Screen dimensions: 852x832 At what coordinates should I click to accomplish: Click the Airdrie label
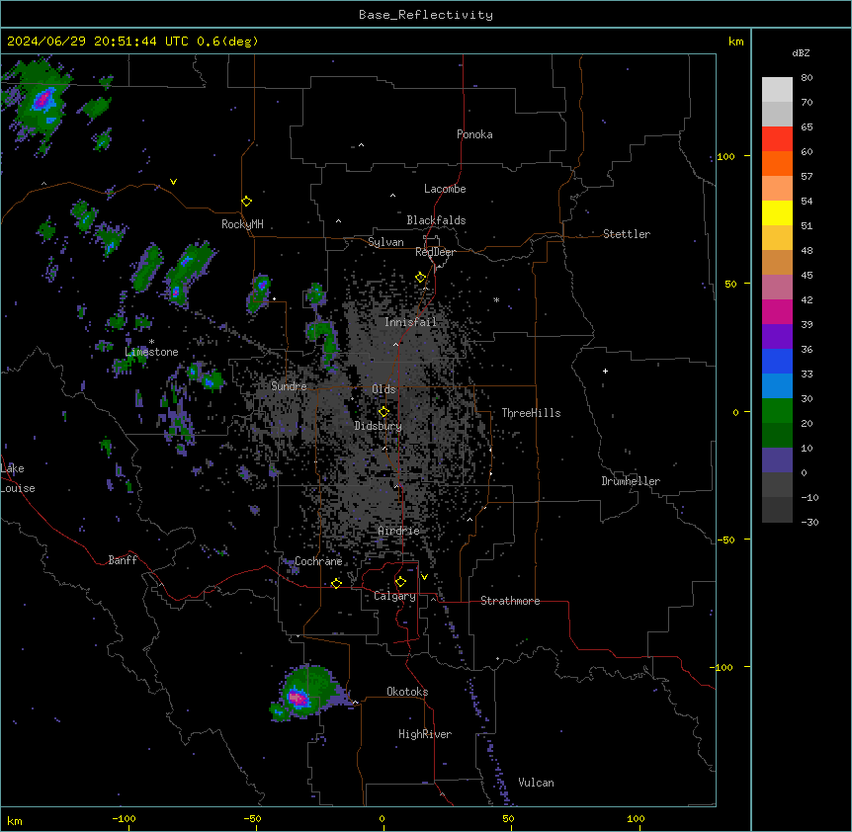398,531
